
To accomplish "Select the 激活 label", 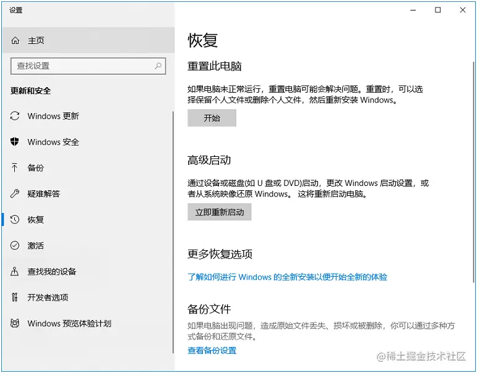I will click(36, 245).
